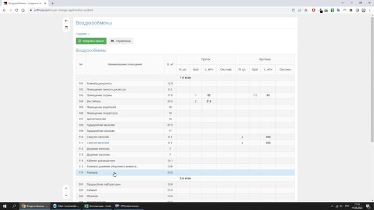374x210 pixels.
Task: Open the extensions puzzle menu
Action: pyautogui.click(x=351, y=10)
